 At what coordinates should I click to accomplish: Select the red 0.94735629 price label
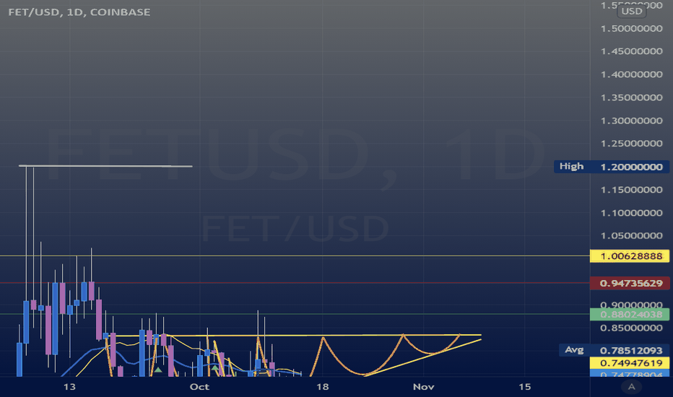630,283
